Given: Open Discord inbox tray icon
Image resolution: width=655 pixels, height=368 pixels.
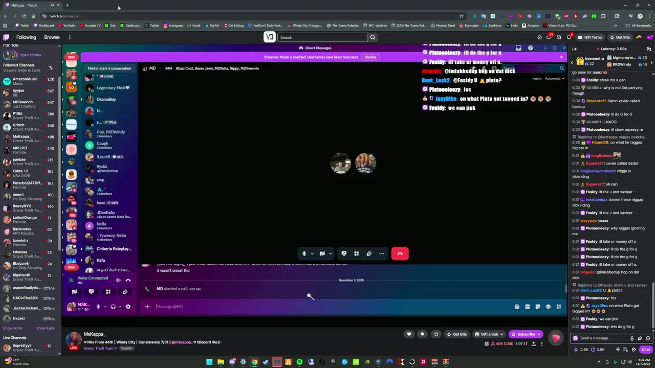Looking at the screenshot, I should 518,48.
